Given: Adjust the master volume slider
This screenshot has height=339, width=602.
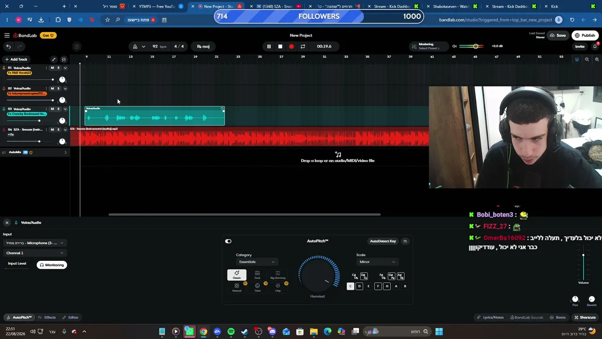Looking at the screenshot, I should pos(470,46).
